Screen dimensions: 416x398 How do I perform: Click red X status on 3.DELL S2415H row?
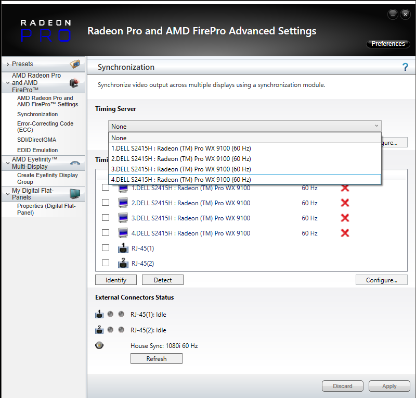point(345,218)
